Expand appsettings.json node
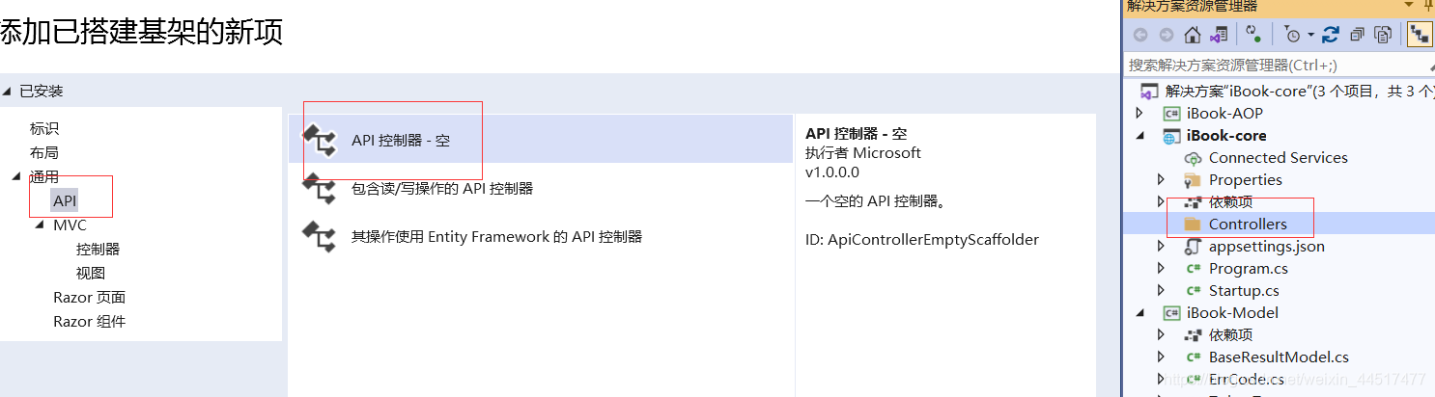 coord(1162,247)
